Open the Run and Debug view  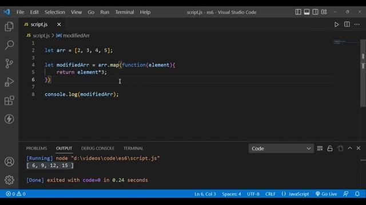(x=9, y=82)
